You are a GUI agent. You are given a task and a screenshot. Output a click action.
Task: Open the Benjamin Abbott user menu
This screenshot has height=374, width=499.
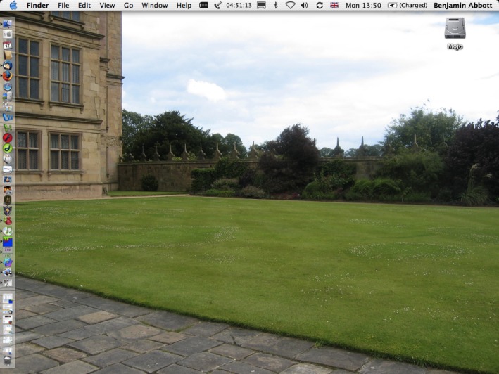coord(462,6)
